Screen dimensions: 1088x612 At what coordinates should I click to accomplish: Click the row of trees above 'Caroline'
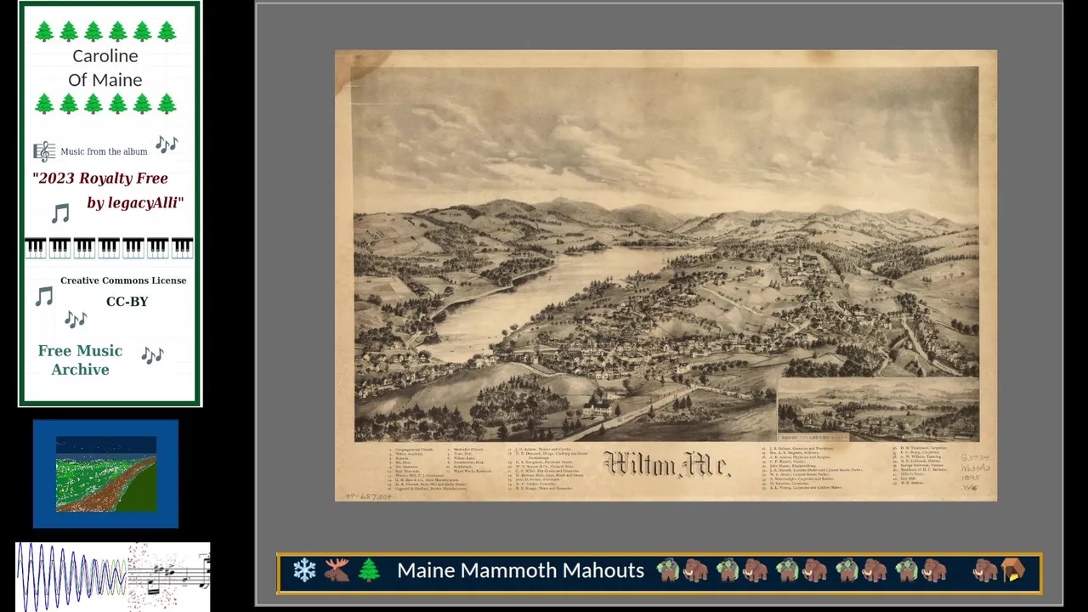click(x=105, y=31)
